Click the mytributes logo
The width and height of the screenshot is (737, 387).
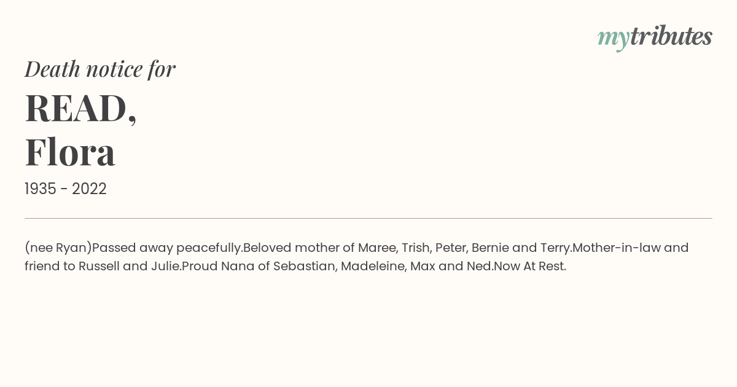coord(655,37)
